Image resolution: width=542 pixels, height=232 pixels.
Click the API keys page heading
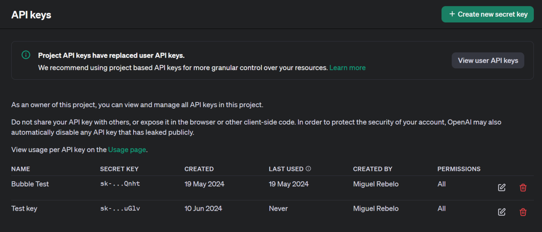(31, 15)
